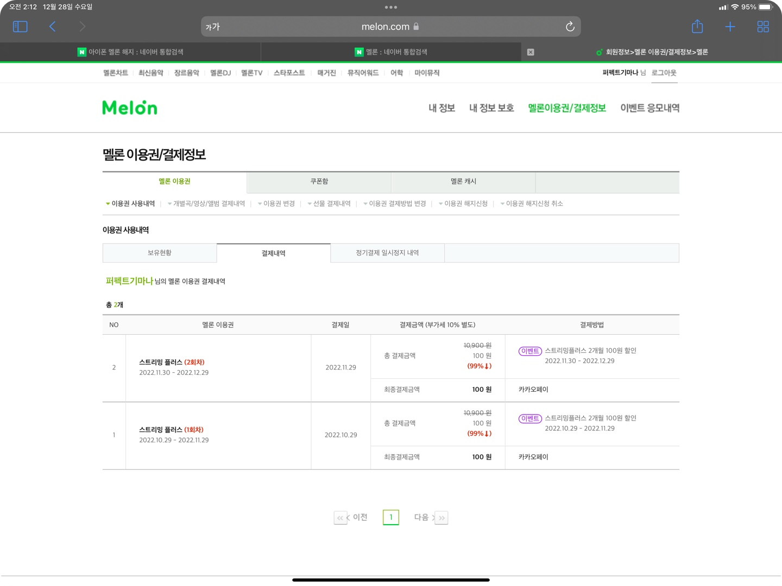Open the three-dot multitasking menu
Viewport: 782px width, 586px height.
point(391,7)
